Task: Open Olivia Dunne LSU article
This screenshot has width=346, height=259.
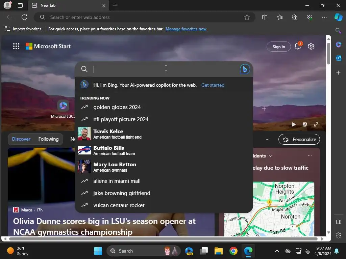Action: pos(104,226)
